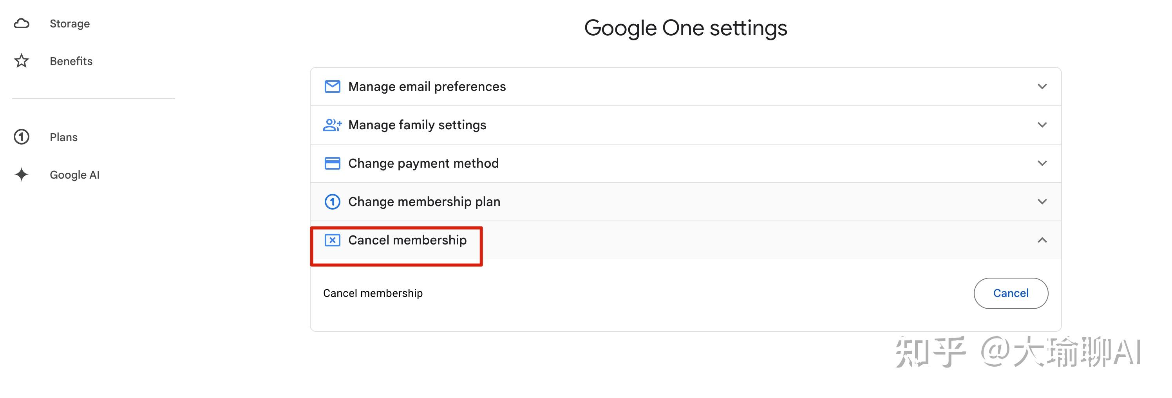This screenshot has width=1172, height=398.
Task: Click the family people icon
Action: (x=332, y=125)
